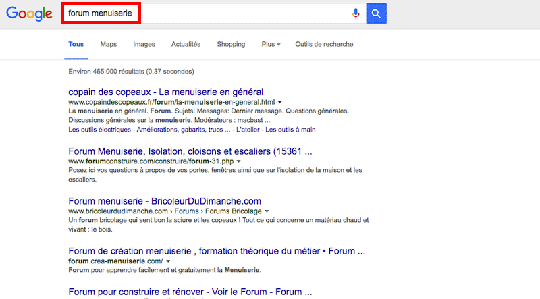This screenshot has width=540, height=299.
Task: Select the Tous tab
Action: click(76, 45)
